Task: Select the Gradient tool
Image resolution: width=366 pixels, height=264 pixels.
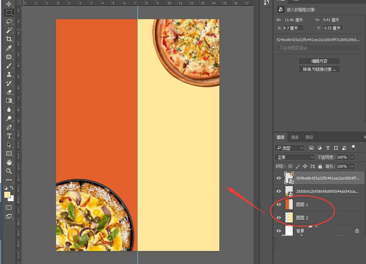Action: coord(9,101)
